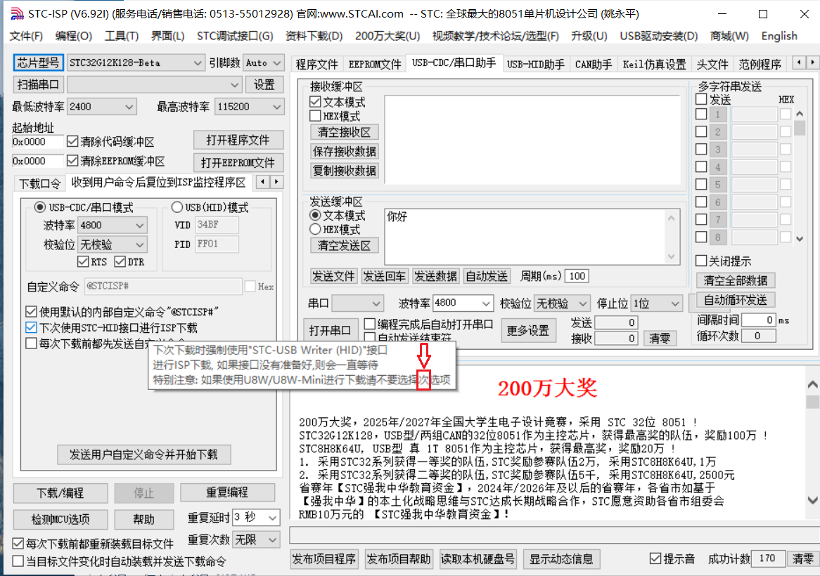Select send buffer HEX模式 radio button
The image size is (820, 576).
[x=315, y=229]
